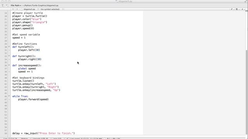Image resolution: width=248 pixels, height=139 pixels.
Task: Click the 'player.right(30)' line
Action: [x=29, y=59]
